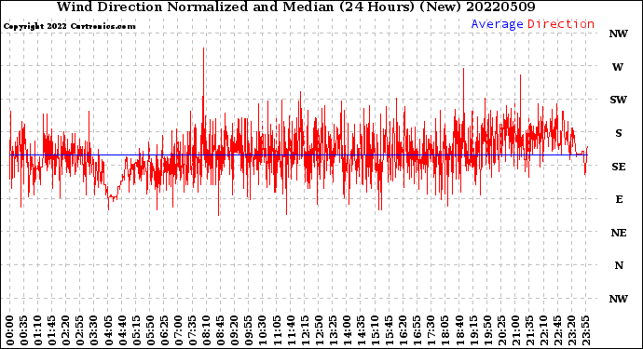Click the 08:10 time label

pyautogui.click(x=206, y=330)
